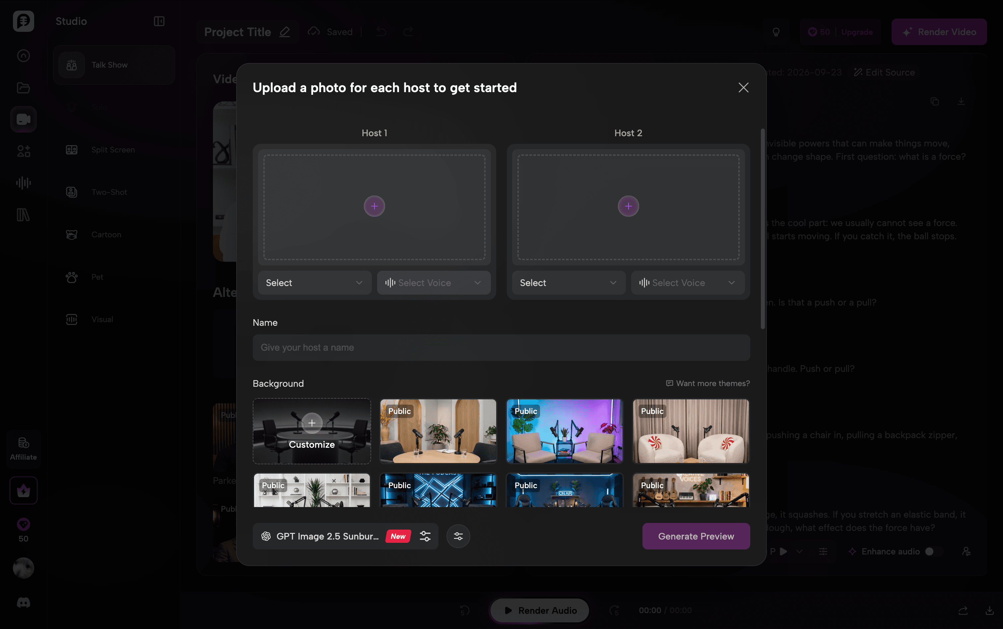Click the app logo in the sidebar
The height and width of the screenshot is (629, 1003).
(x=23, y=21)
